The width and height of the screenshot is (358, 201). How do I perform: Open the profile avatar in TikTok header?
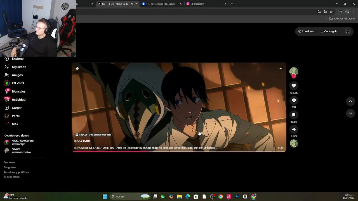coord(348,32)
